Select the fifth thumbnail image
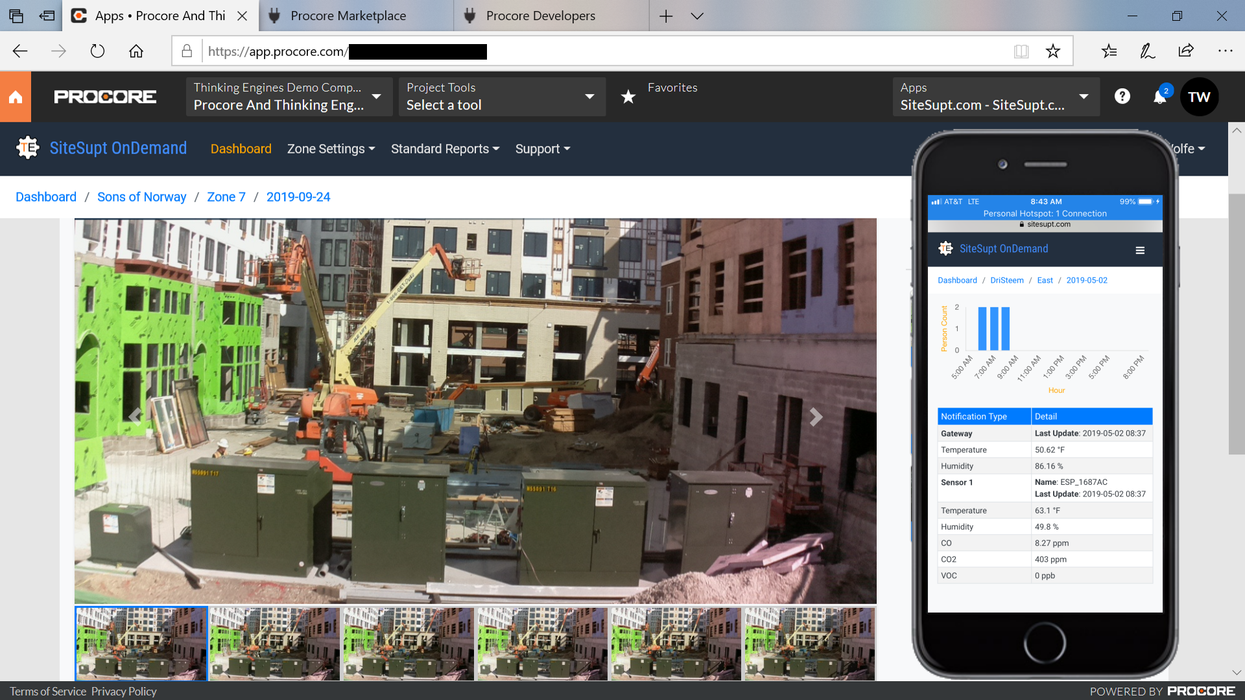1245x700 pixels. click(676, 644)
